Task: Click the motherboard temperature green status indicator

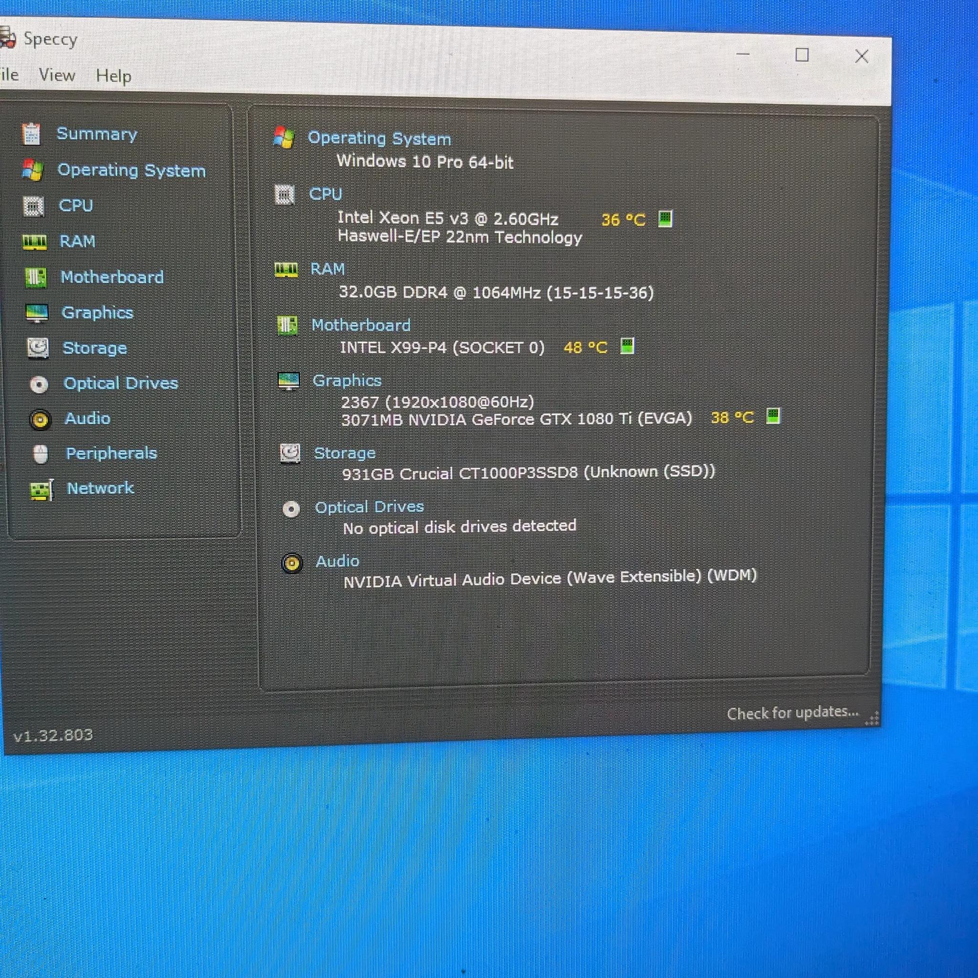Action: (x=627, y=347)
